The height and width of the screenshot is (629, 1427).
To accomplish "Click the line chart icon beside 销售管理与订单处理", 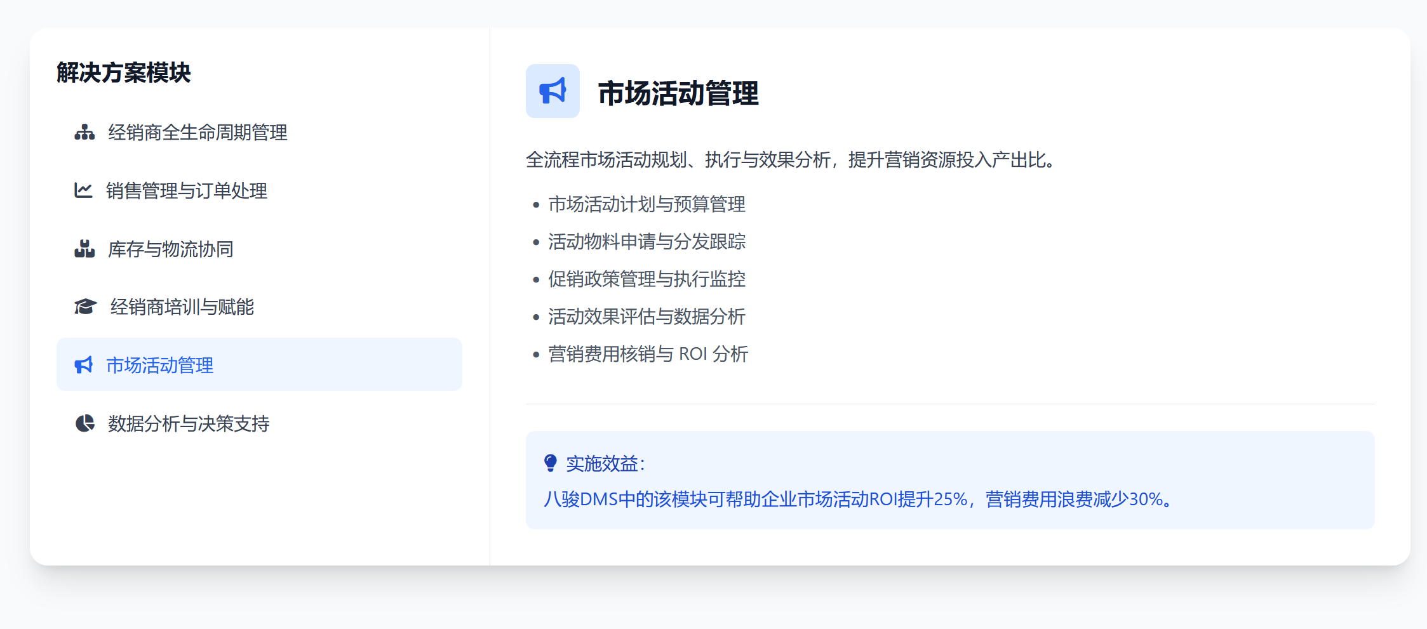I will [83, 190].
